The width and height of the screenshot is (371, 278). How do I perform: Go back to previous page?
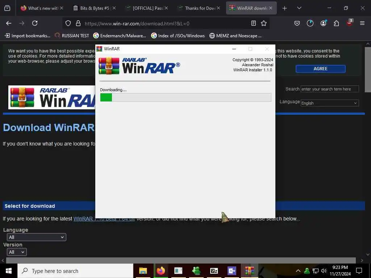point(9,23)
